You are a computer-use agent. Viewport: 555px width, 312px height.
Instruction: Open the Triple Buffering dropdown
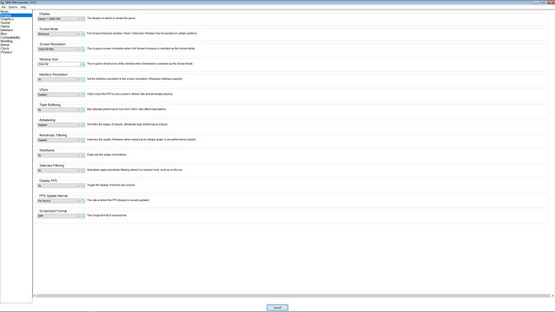[59, 110]
